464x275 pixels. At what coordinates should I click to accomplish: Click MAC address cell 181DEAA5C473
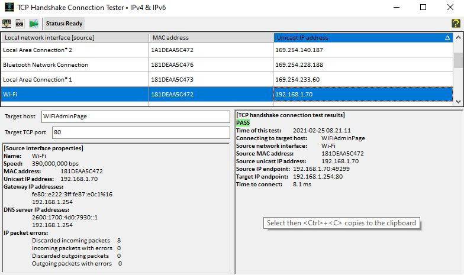coord(211,79)
